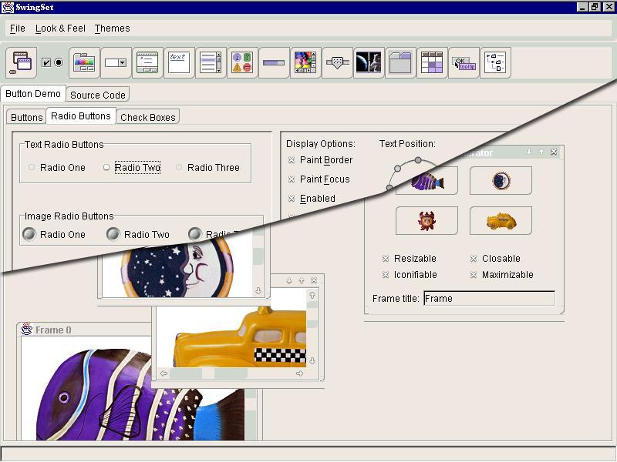617x462 pixels.
Task: Open the Option Pane demo icon
Action: pos(242,62)
